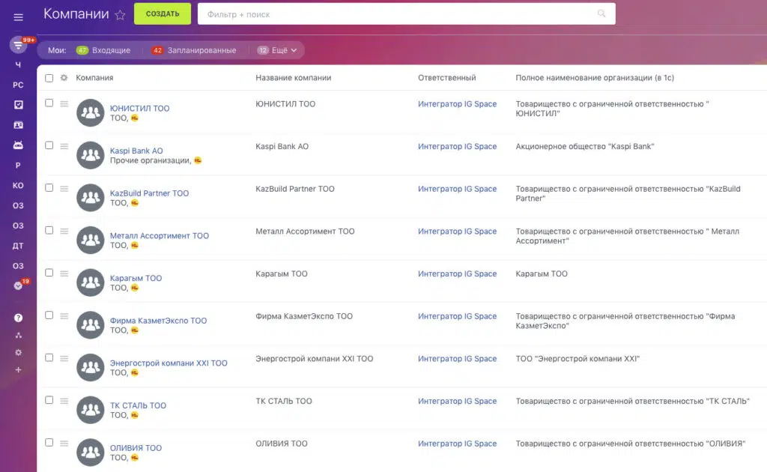This screenshot has height=472, width=767.
Task: Check the box for Карагым ТОО row
Action: pyautogui.click(x=49, y=273)
